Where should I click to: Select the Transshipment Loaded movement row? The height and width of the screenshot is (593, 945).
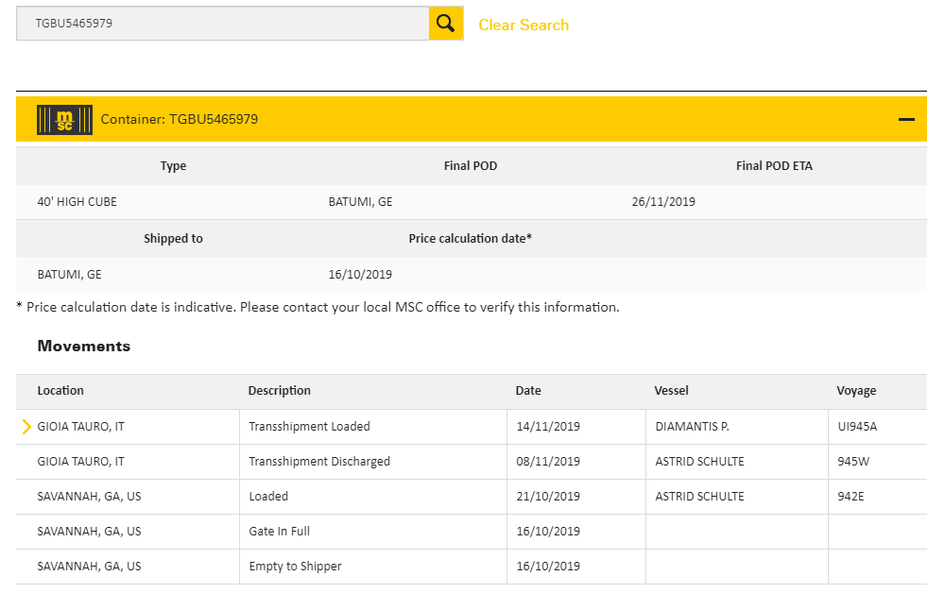pos(309,427)
